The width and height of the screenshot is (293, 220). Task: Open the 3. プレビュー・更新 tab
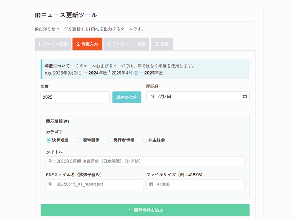pyautogui.click(x=126, y=44)
